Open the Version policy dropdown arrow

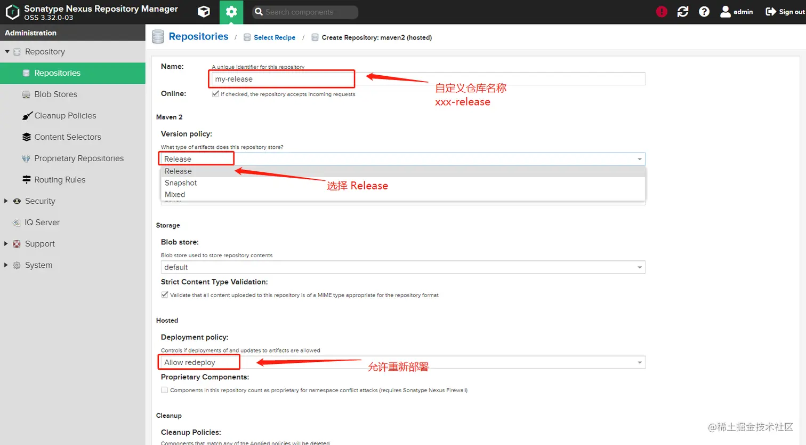tap(640, 159)
